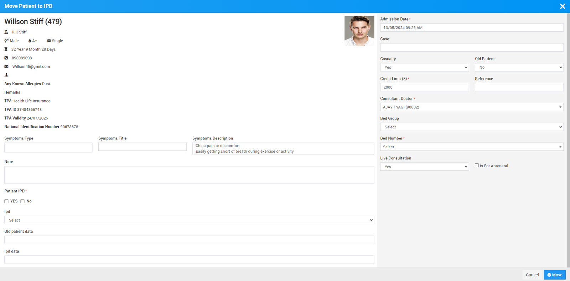Click the street view address icon
Screen dimensions: 570x281
pyautogui.click(x=6, y=75)
